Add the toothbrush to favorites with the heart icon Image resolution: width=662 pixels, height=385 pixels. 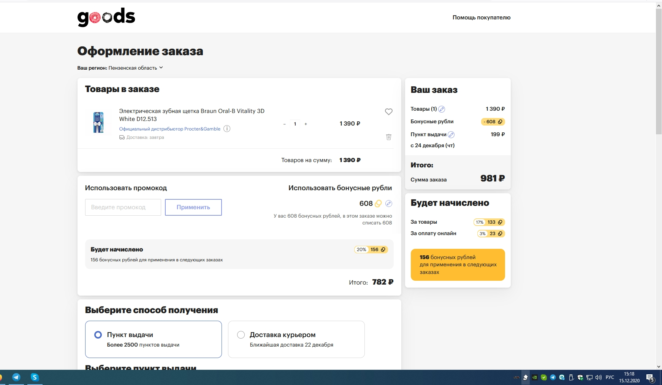pyautogui.click(x=388, y=112)
